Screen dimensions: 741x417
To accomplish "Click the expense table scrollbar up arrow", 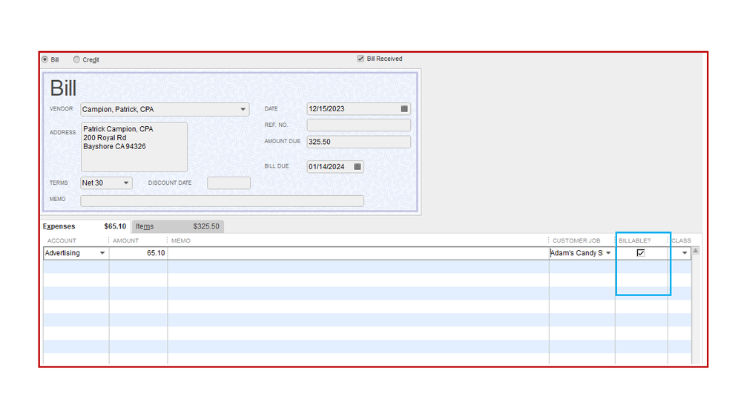I will pos(696,251).
